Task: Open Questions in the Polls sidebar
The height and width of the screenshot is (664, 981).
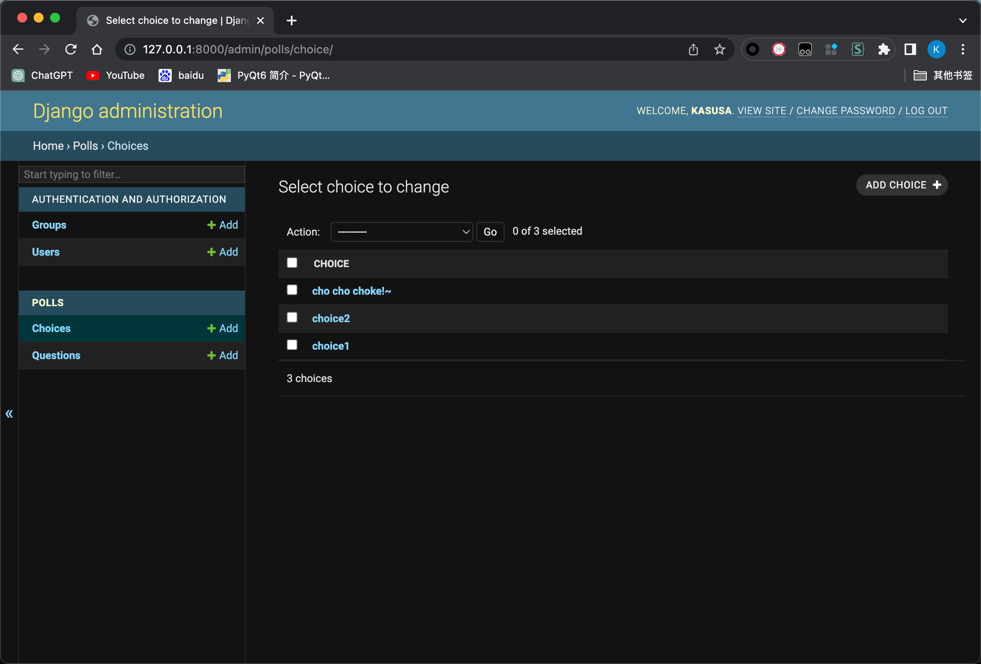Action: click(x=56, y=355)
